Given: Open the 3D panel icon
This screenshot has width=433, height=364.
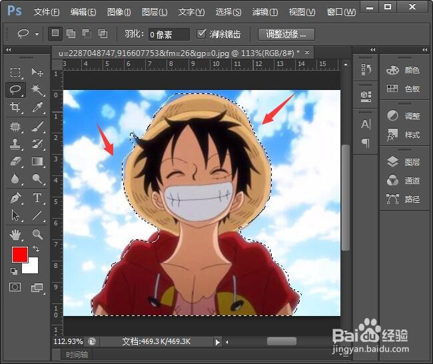Looking at the screenshot, I should coord(366,96).
